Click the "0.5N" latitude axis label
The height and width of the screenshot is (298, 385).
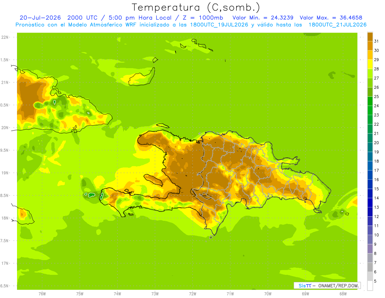tap(4, 105)
